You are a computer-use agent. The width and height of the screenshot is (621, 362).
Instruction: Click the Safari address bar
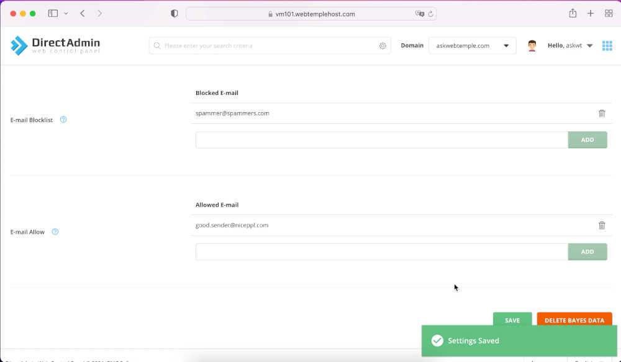pyautogui.click(x=311, y=14)
